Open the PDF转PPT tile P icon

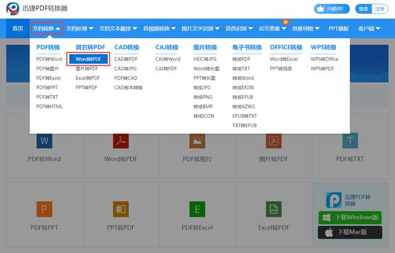[x=44, y=209]
